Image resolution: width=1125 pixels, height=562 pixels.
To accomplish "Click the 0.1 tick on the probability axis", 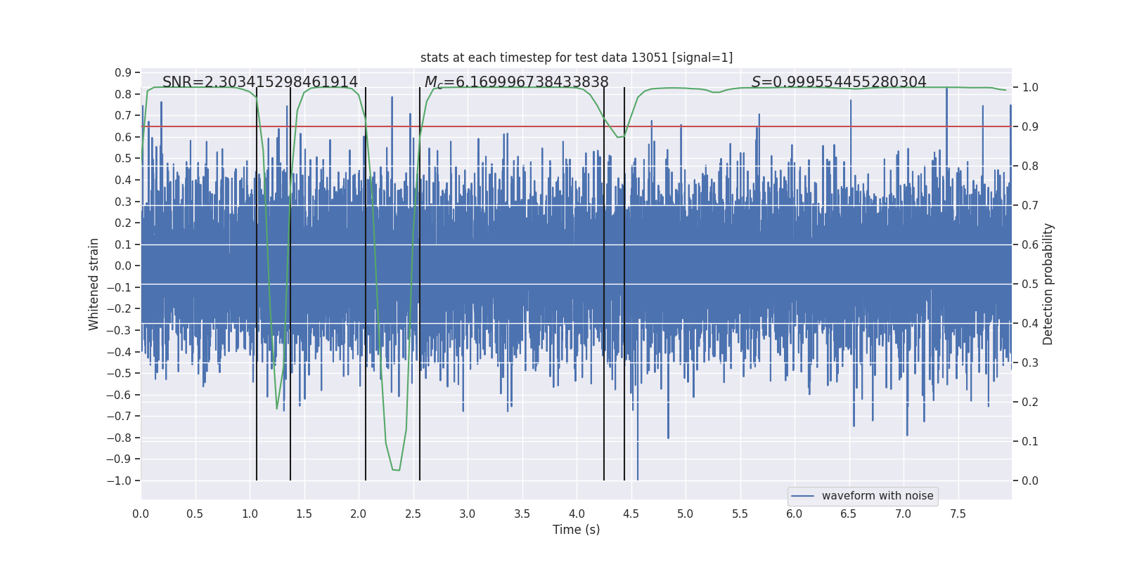I will (1030, 442).
